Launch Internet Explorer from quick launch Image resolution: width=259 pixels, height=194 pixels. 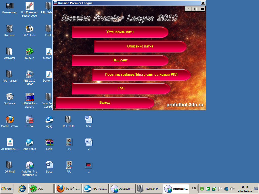22,188
